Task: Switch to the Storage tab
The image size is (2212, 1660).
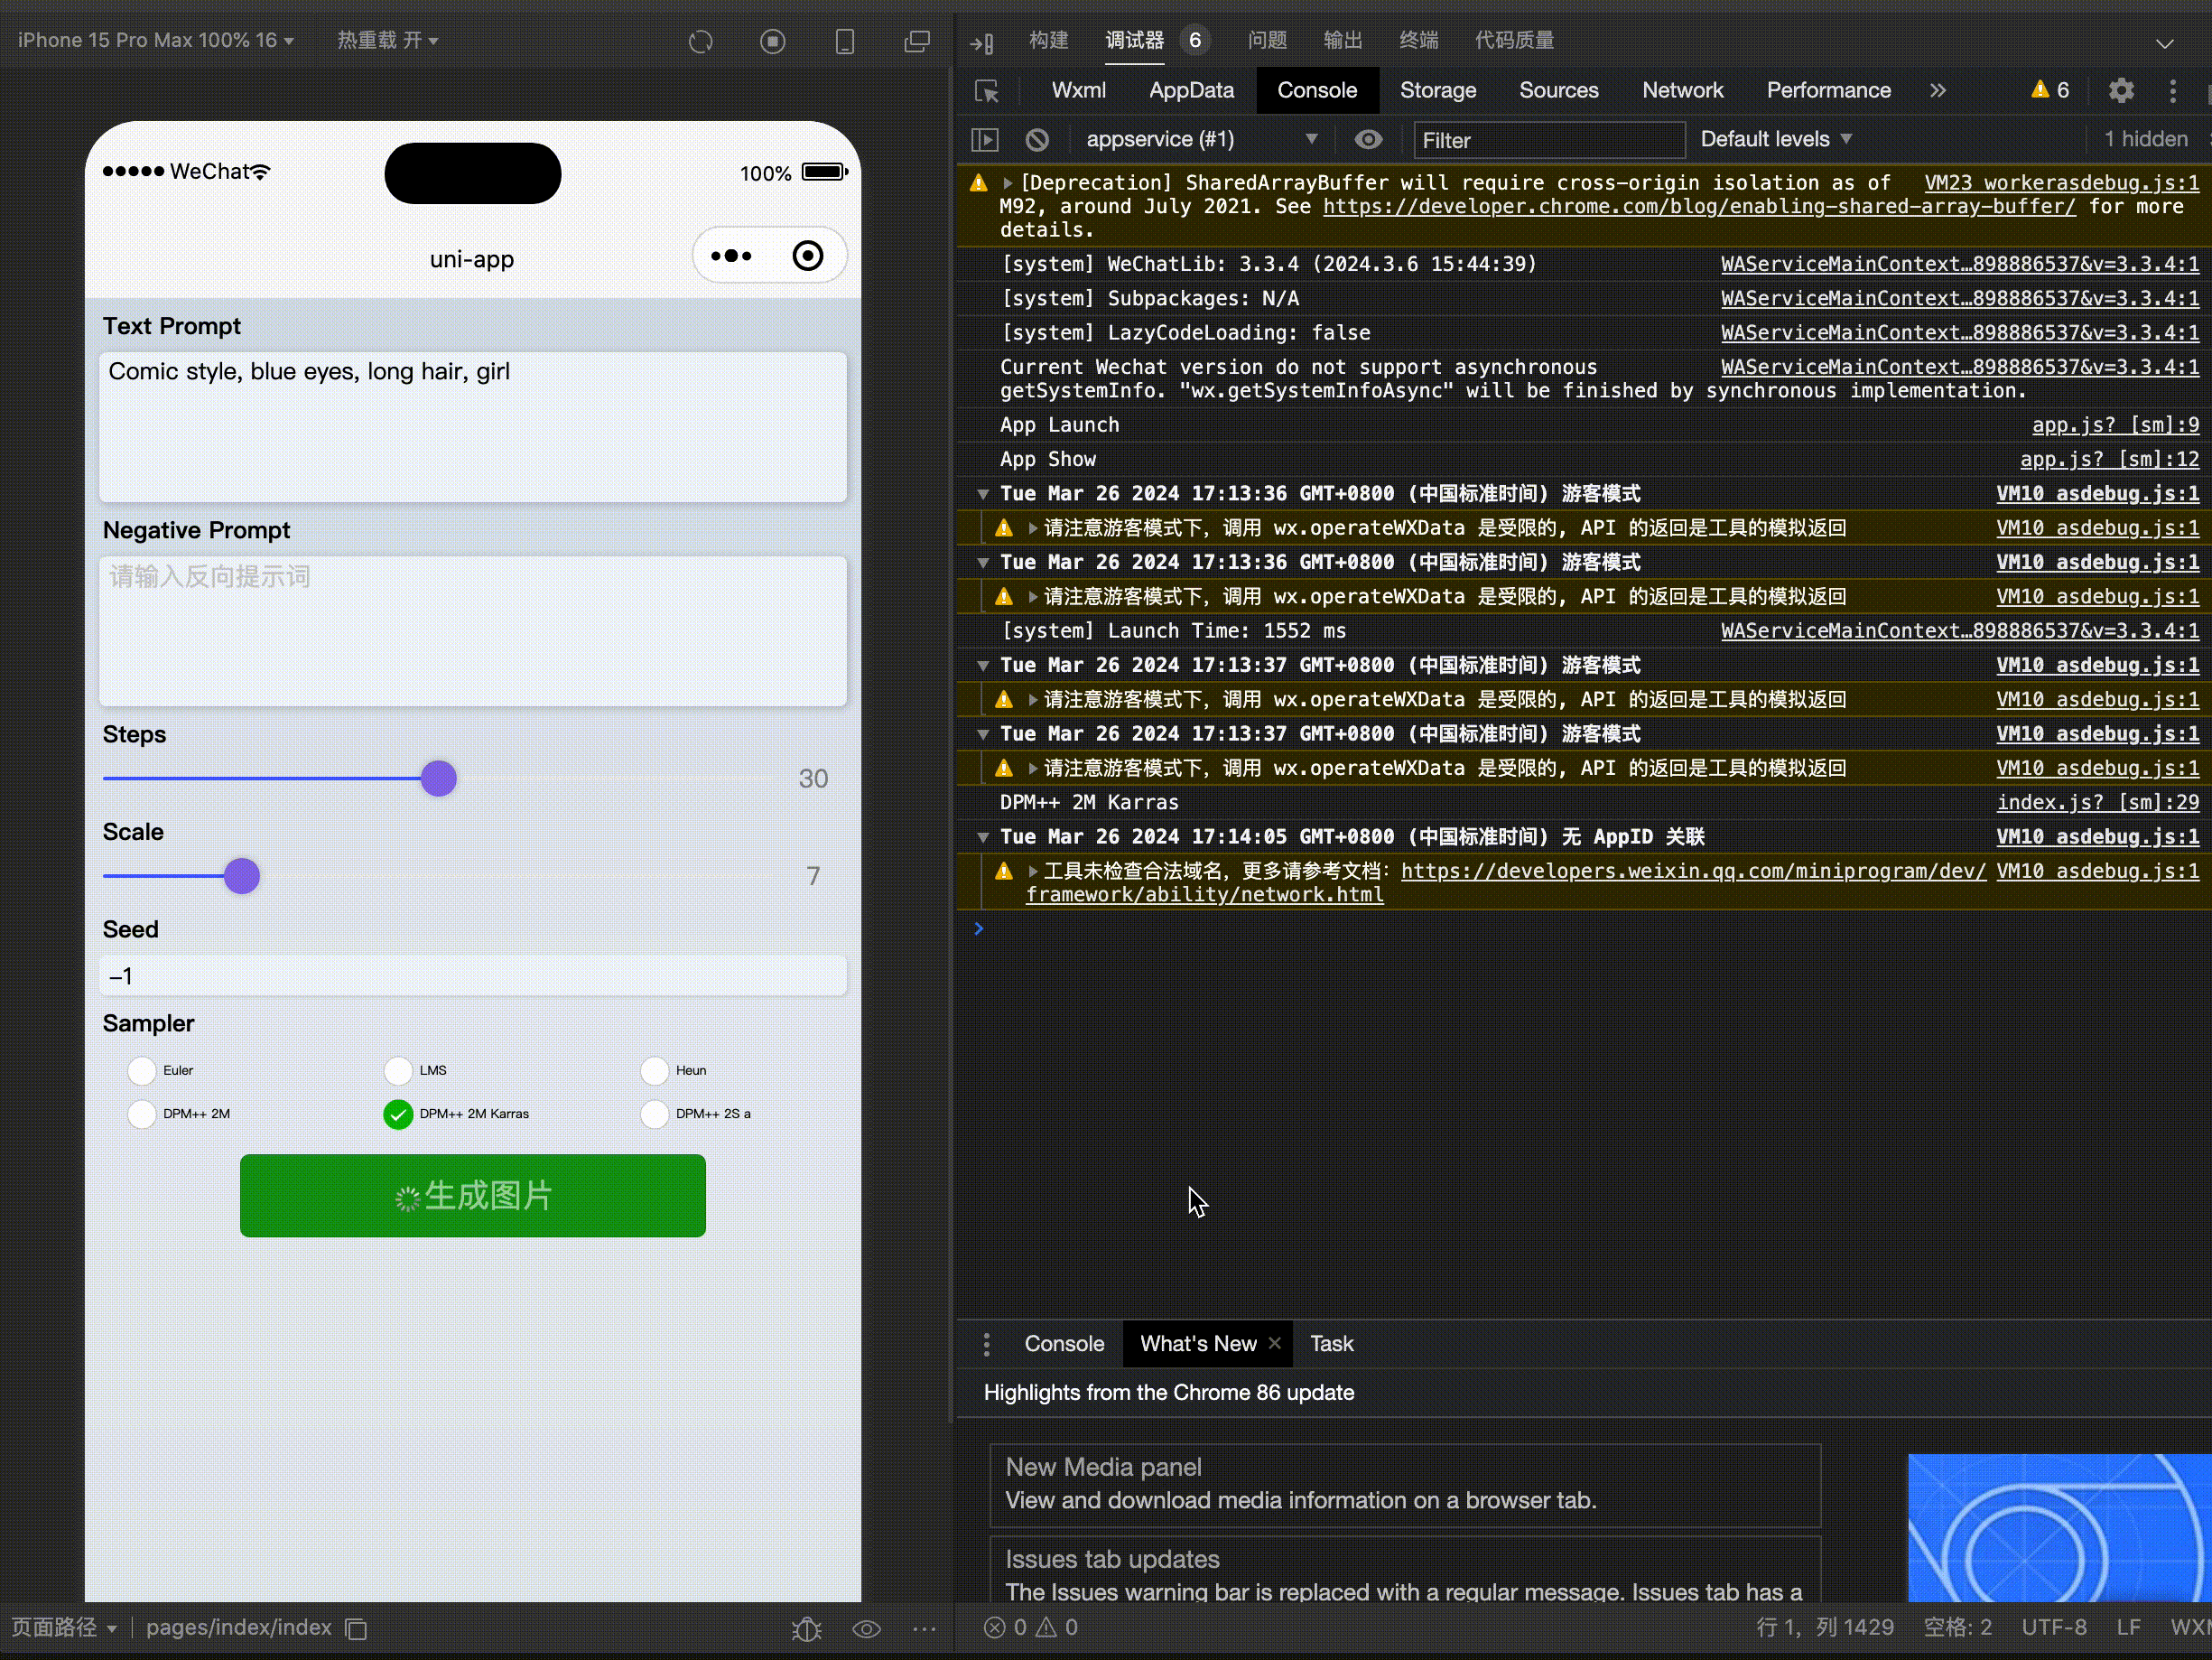Action: (x=1437, y=91)
